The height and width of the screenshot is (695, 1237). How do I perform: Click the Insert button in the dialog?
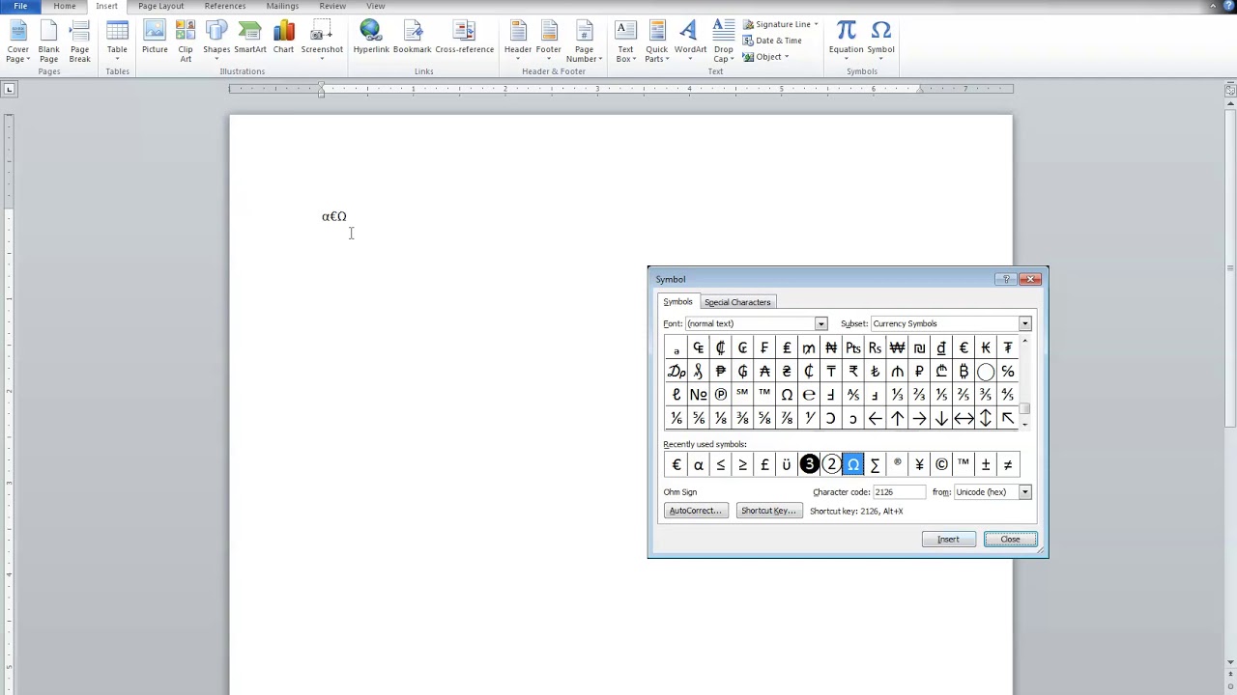click(x=948, y=540)
